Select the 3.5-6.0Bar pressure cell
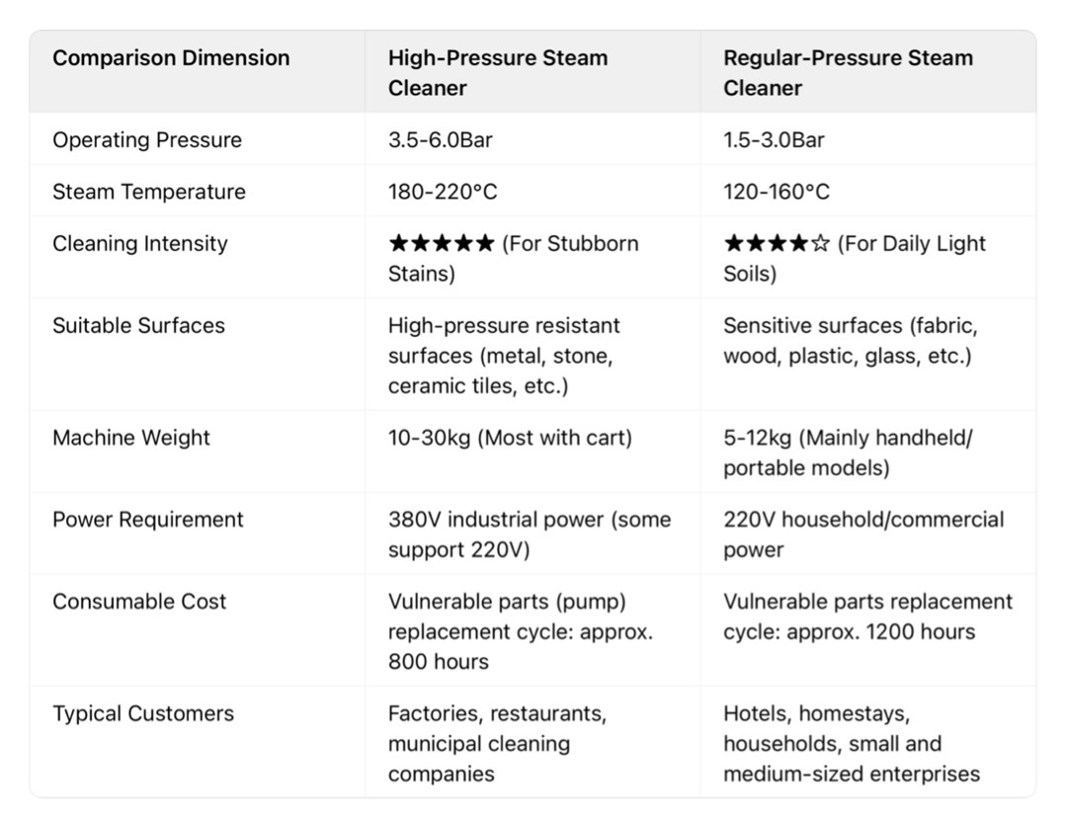Image resolution: width=1066 pixels, height=821 pixels. 441,140
